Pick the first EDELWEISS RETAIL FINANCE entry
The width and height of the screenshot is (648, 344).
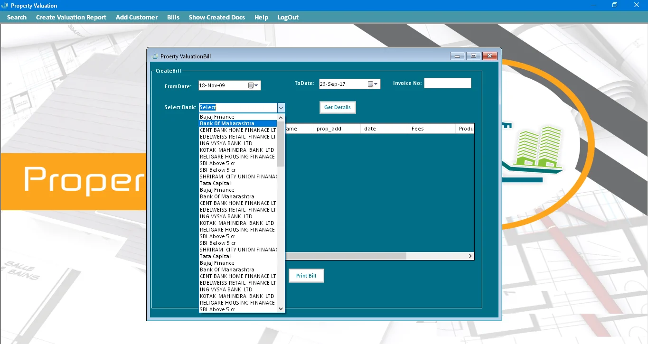(238, 137)
